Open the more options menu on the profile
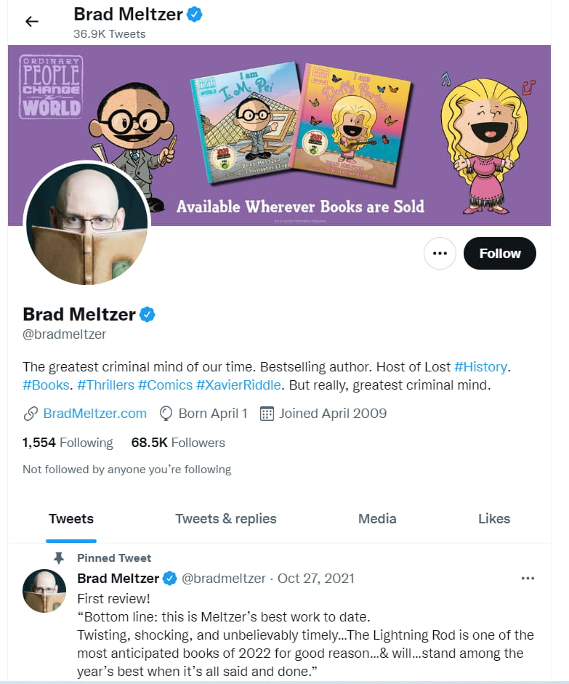The height and width of the screenshot is (684, 569). [440, 253]
